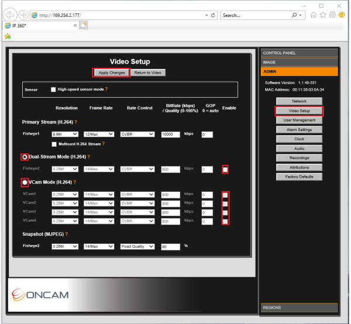Click Return to Video button
This screenshot has height=324, width=351.
pos(148,73)
